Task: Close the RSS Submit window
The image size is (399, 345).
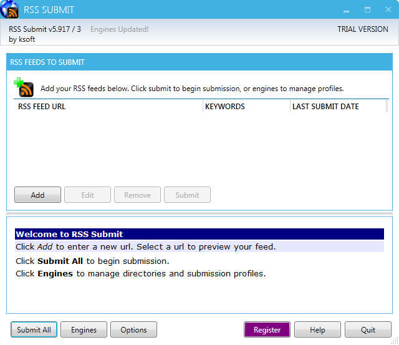Action: 388,9
